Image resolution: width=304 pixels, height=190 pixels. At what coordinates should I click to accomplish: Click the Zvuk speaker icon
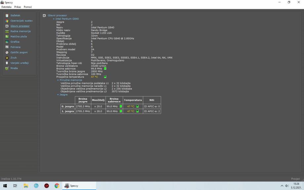7,58
